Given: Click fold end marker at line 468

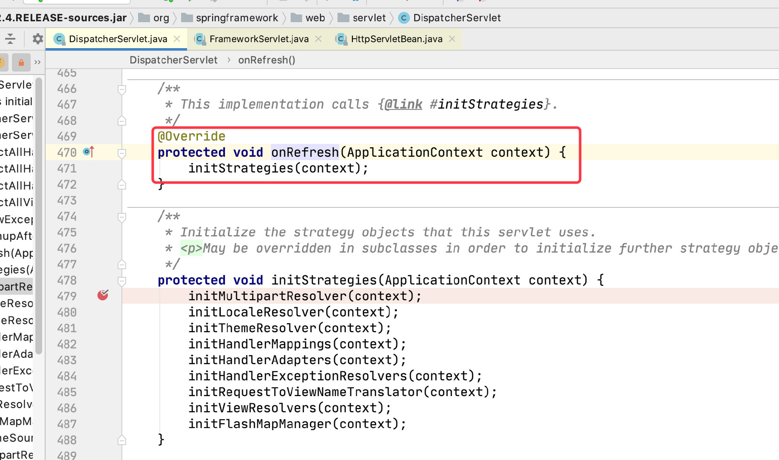Looking at the screenshot, I should click(x=122, y=121).
